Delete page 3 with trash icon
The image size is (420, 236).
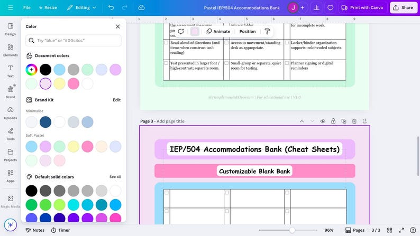pos(354,121)
